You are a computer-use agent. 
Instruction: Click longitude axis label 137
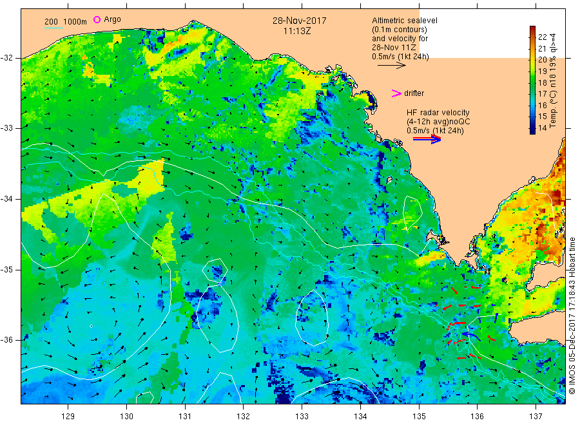click(536, 416)
